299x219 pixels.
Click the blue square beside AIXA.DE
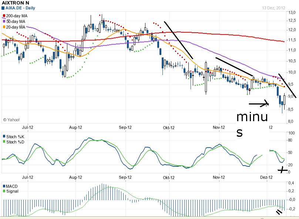coord(3,8)
